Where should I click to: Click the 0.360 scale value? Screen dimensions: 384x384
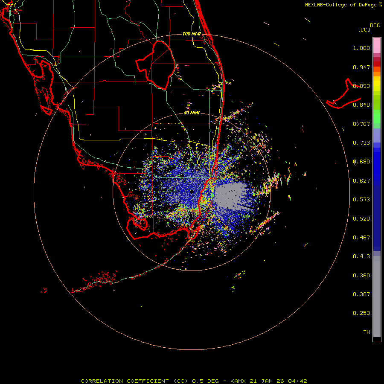coord(361,276)
